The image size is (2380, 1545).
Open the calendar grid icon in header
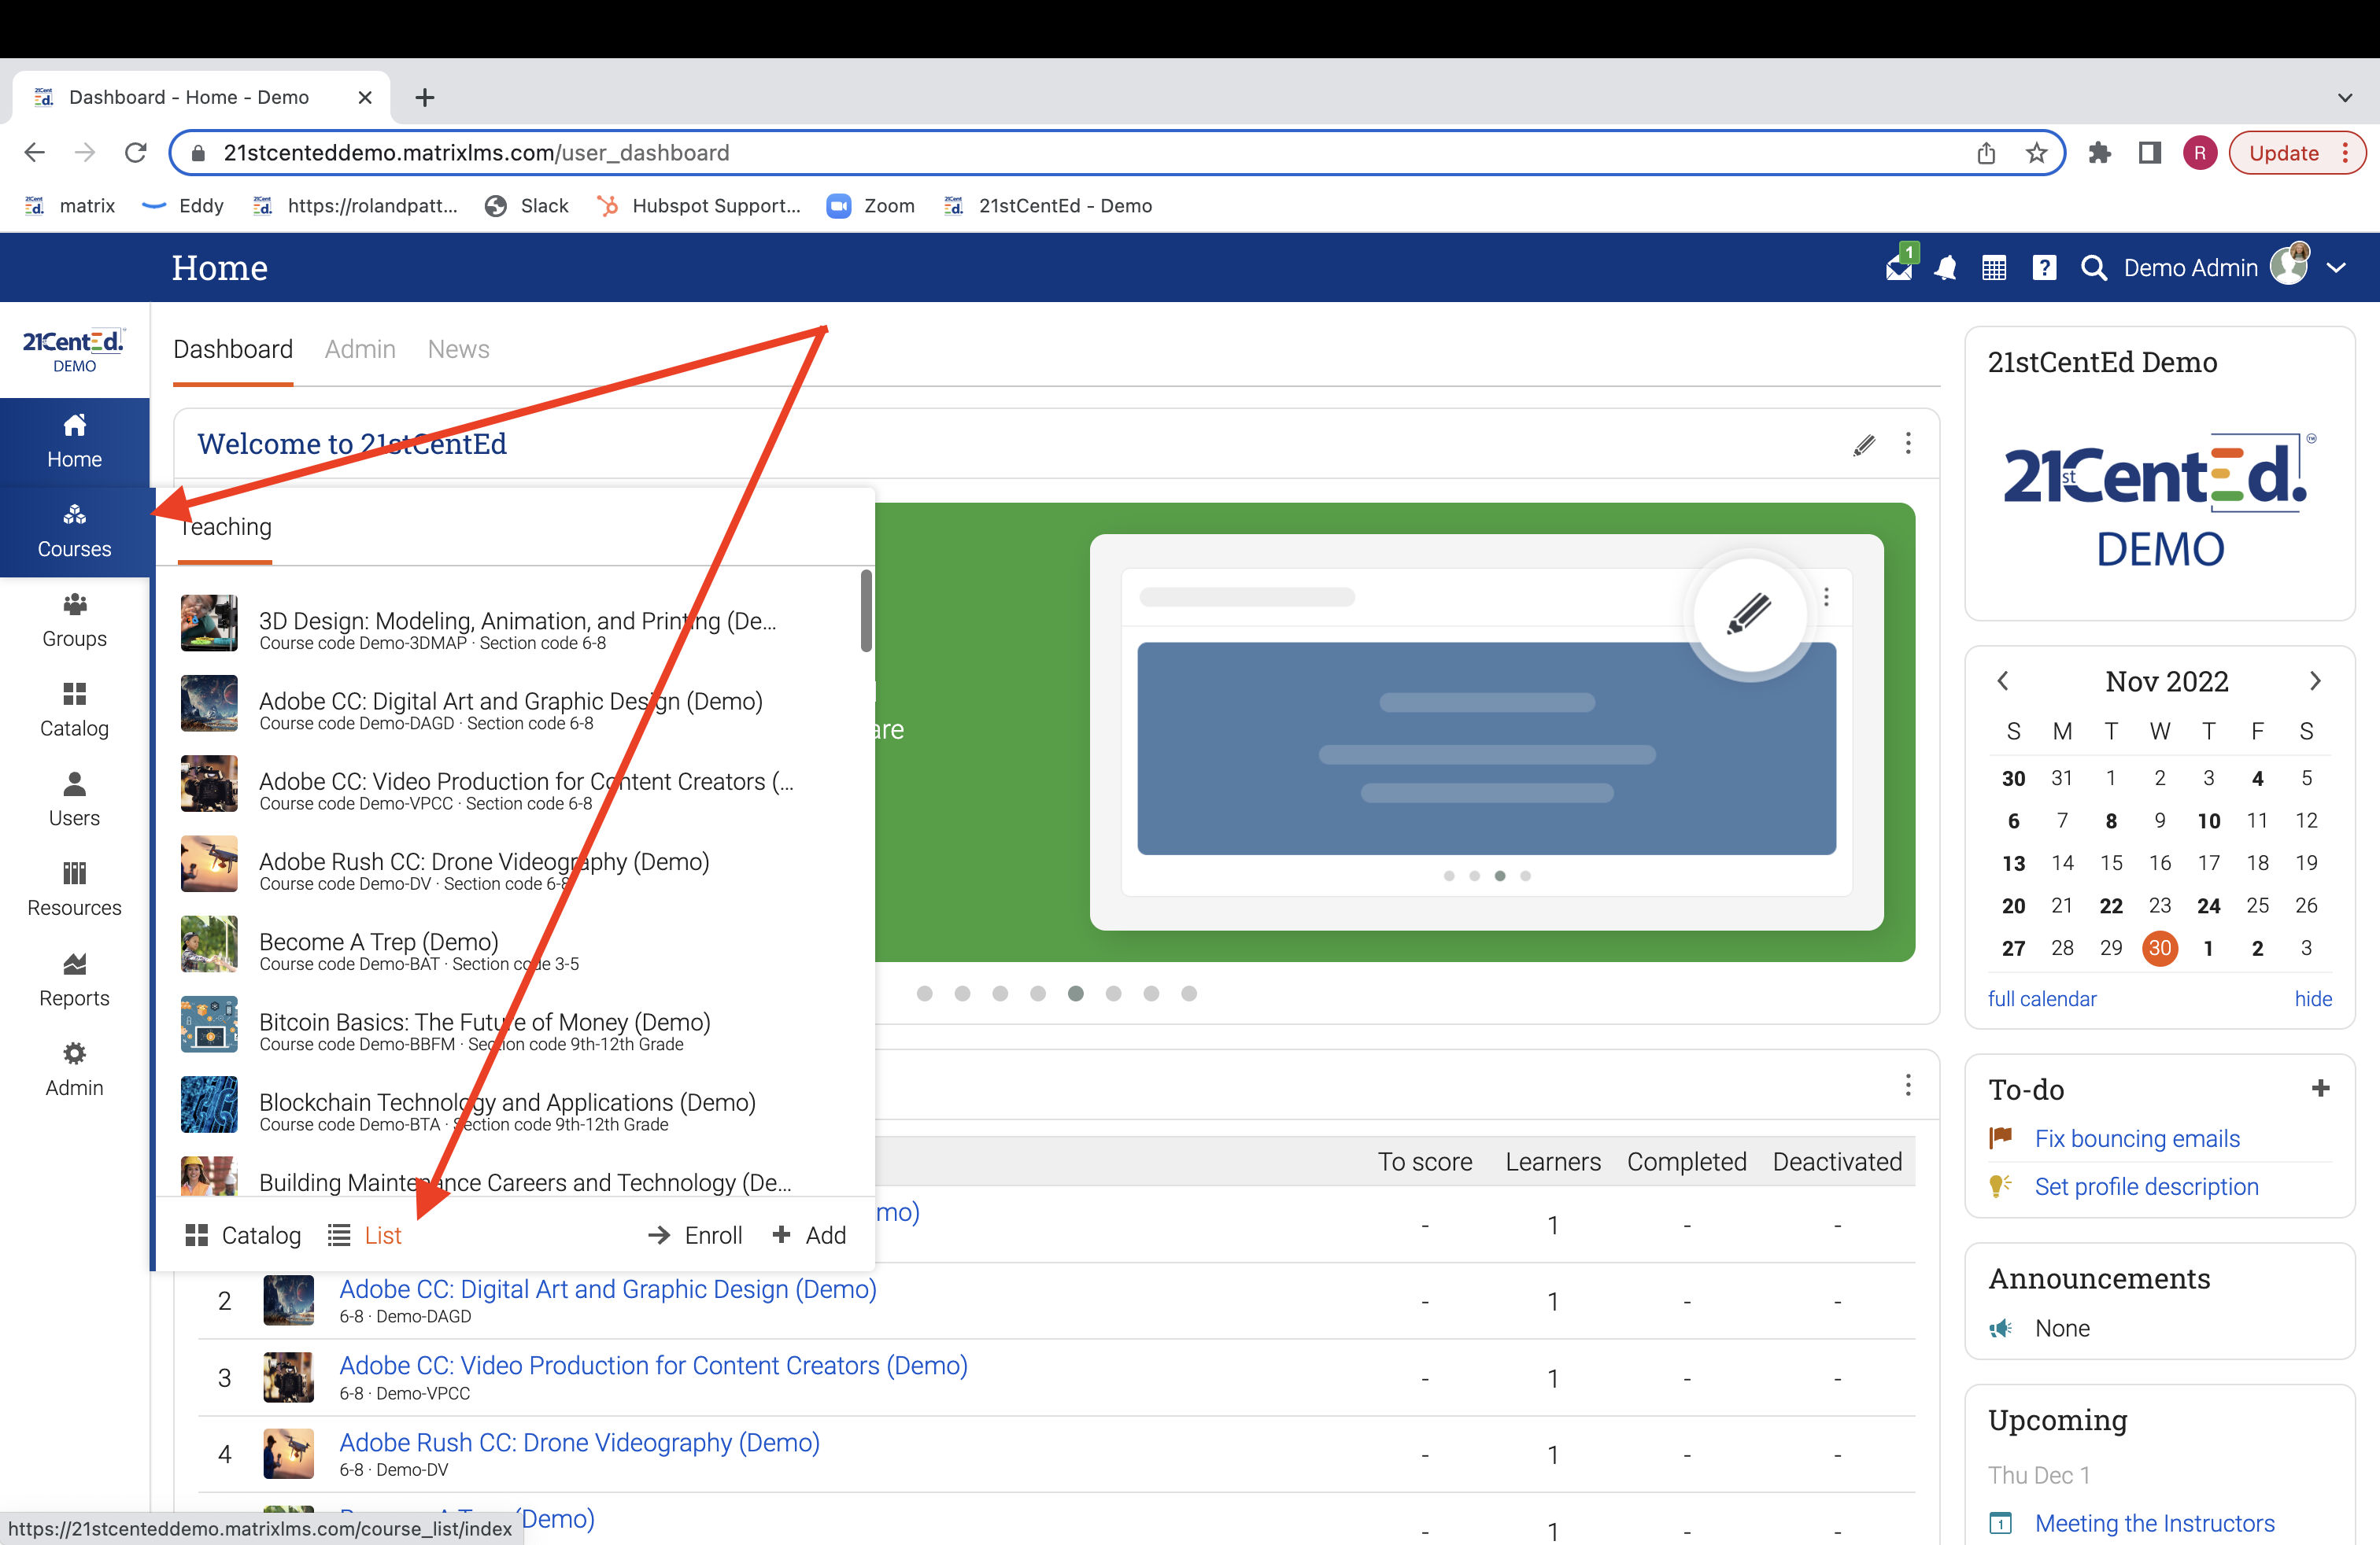coord(1993,267)
